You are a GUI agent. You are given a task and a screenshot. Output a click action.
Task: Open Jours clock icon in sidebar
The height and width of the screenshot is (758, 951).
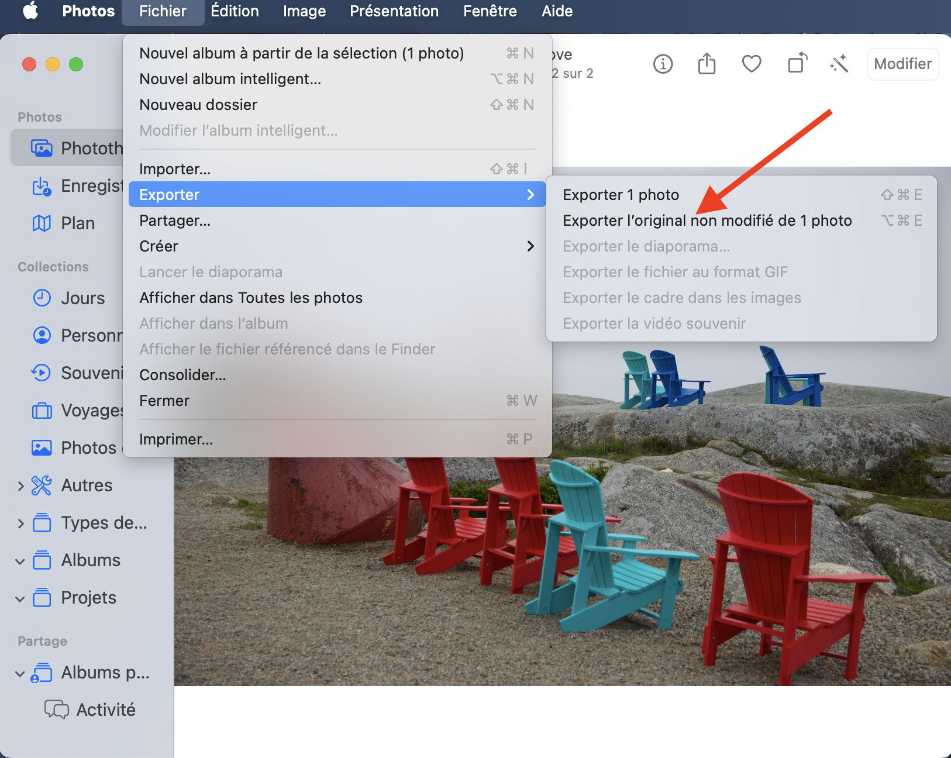(42, 298)
